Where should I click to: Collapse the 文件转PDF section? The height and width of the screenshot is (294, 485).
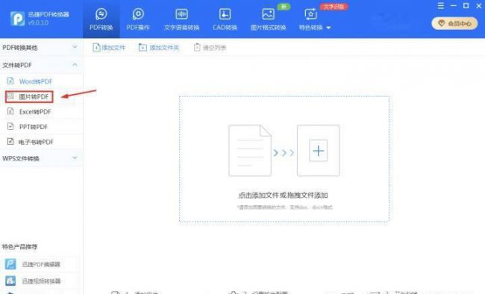[42, 65]
